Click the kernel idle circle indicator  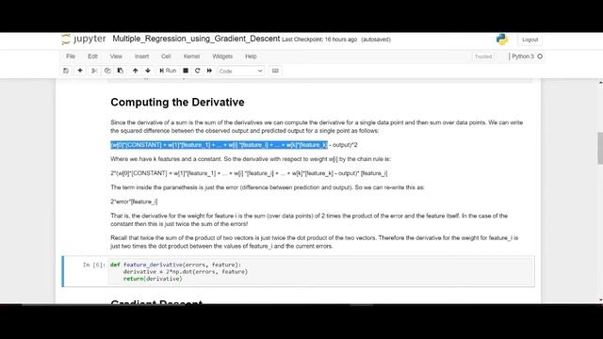click(x=540, y=56)
